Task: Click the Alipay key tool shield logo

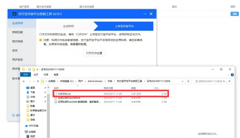Action: click(x=14, y=14)
